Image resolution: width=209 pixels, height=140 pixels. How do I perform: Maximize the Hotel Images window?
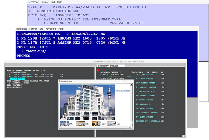tap(125, 81)
